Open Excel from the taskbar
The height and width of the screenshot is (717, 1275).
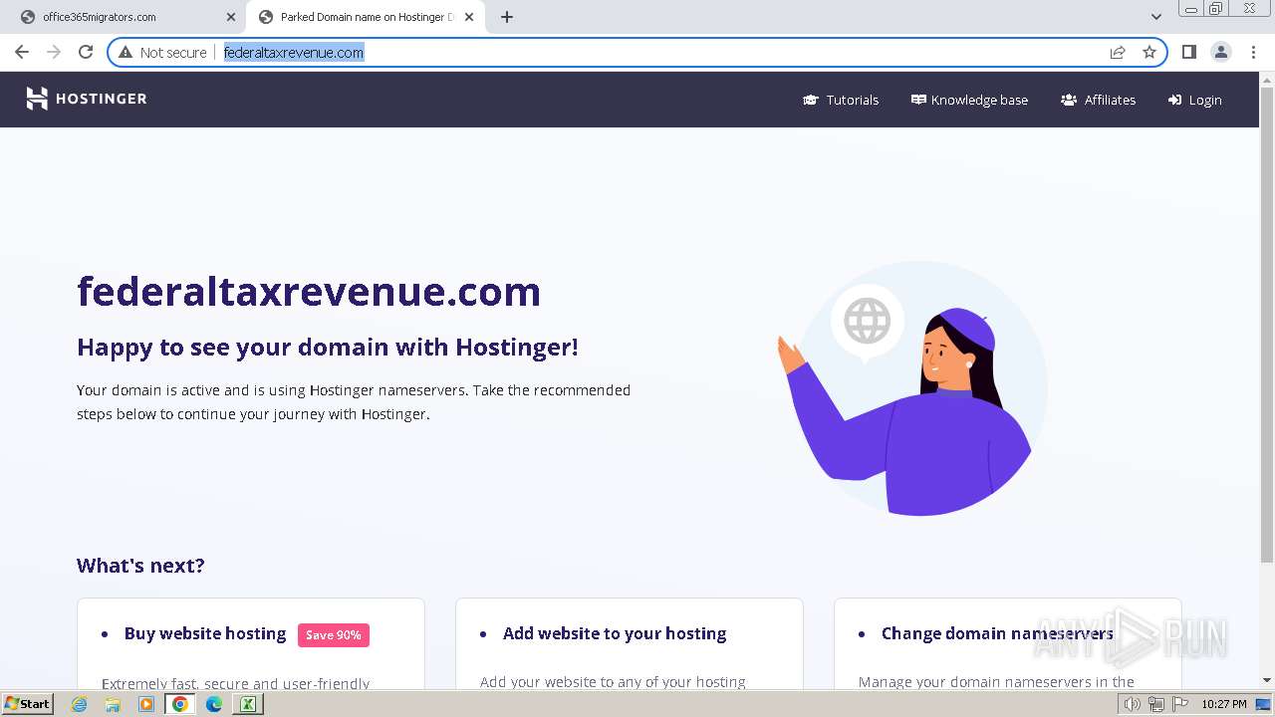[x=247, y=704]
